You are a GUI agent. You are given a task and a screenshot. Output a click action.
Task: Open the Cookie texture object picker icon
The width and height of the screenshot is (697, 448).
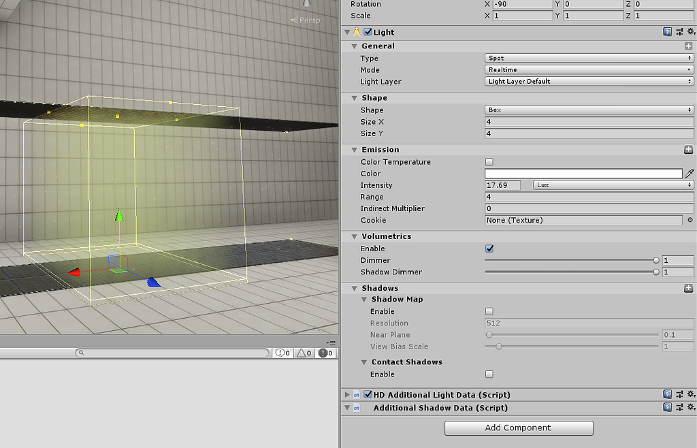pyautogui.click(x=690, y=219)
